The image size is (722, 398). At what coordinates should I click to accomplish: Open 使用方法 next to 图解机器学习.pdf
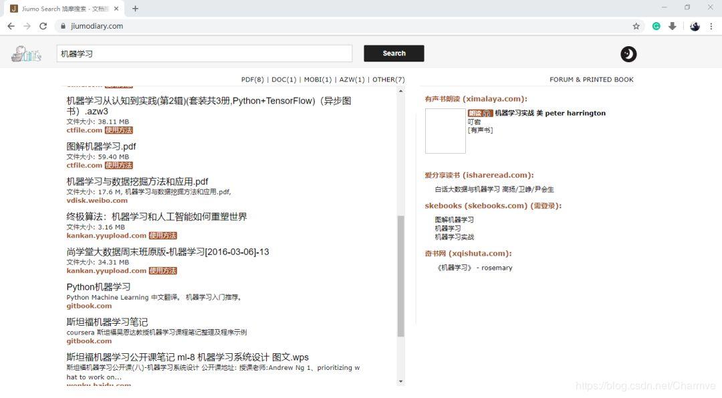[119, 165]
